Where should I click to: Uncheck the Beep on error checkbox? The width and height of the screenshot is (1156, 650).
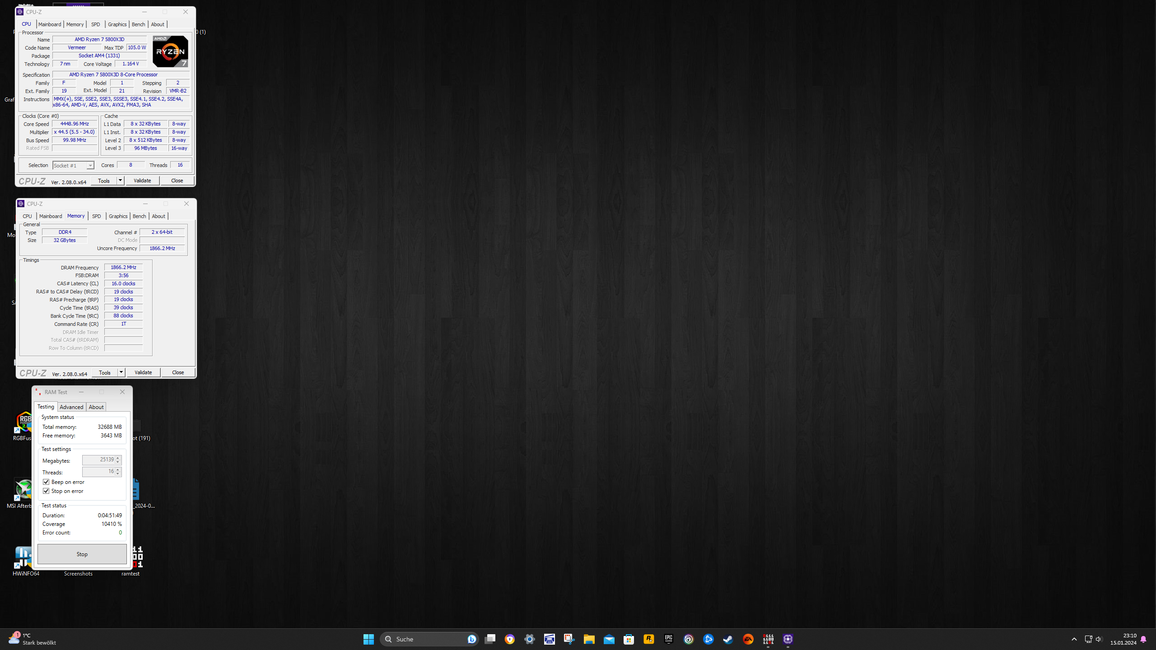tap(46, 482)
